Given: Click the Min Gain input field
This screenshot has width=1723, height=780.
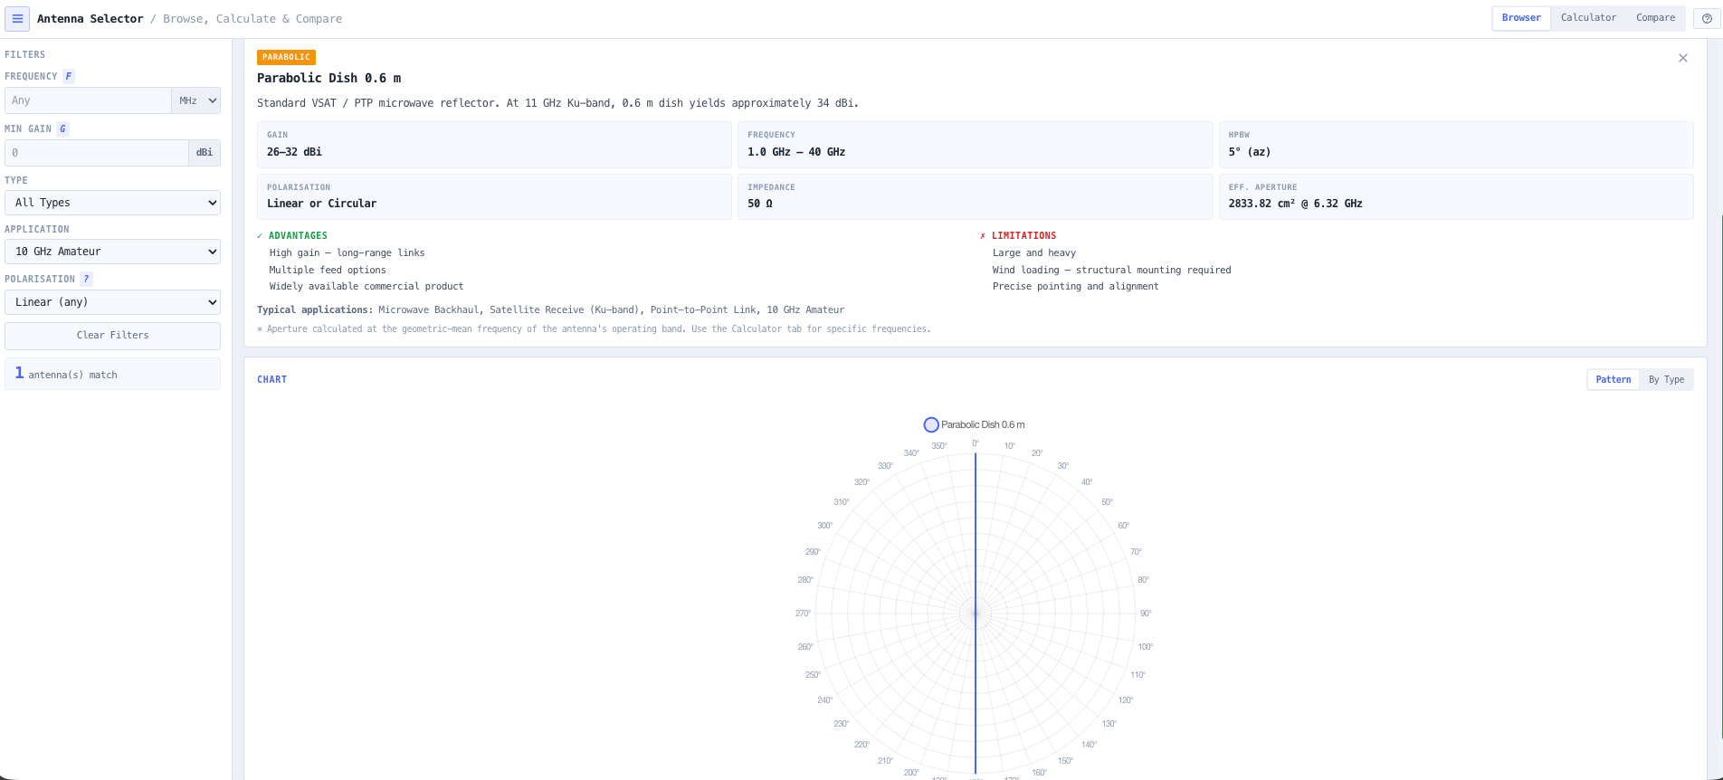Looking at the screenshot, I should point(97,153).
